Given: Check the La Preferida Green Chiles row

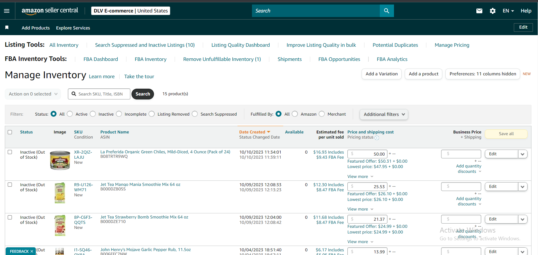Looking at the screenshot, I should [x=10, y=152].
